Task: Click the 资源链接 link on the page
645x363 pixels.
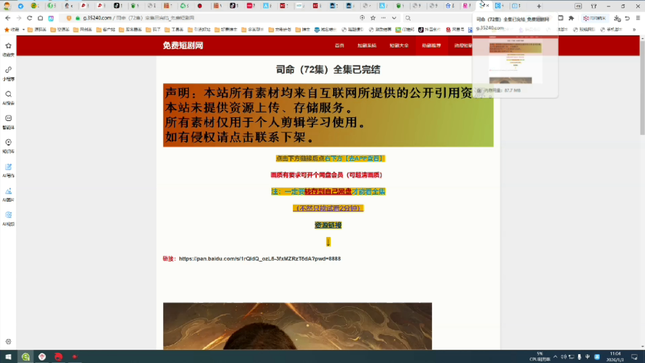Action: 329,225
